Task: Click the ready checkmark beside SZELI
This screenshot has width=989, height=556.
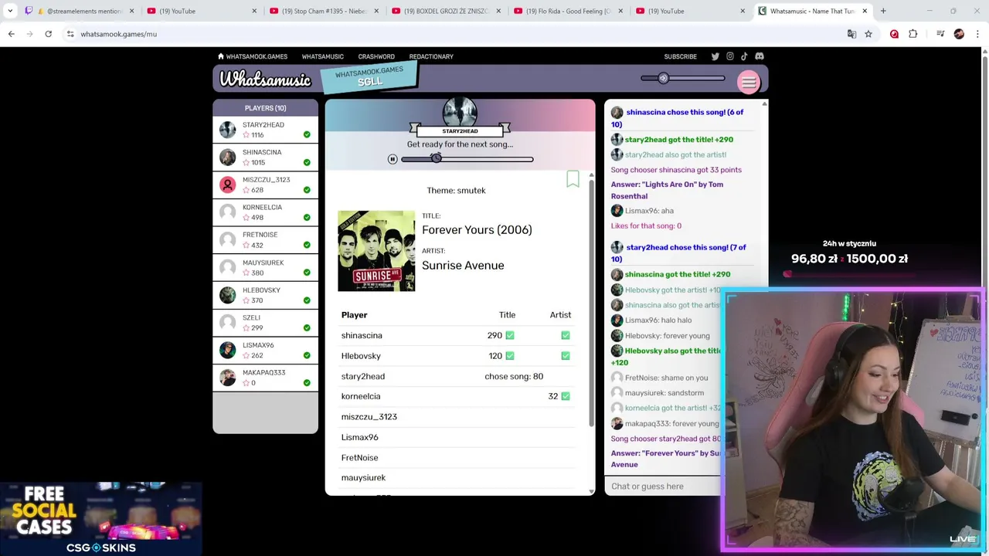Action: point(307,327)
